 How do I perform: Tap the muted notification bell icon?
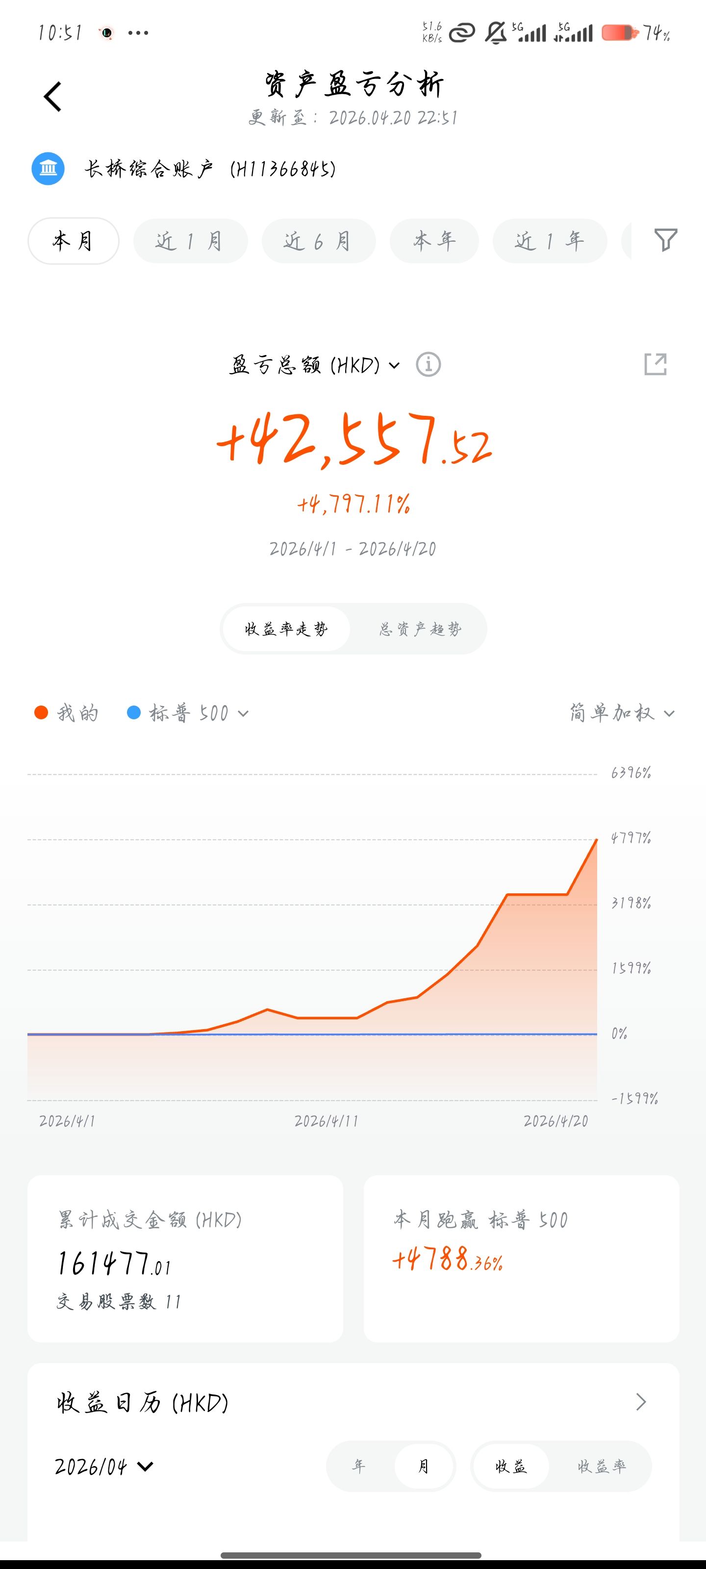[x=495, y=32]
